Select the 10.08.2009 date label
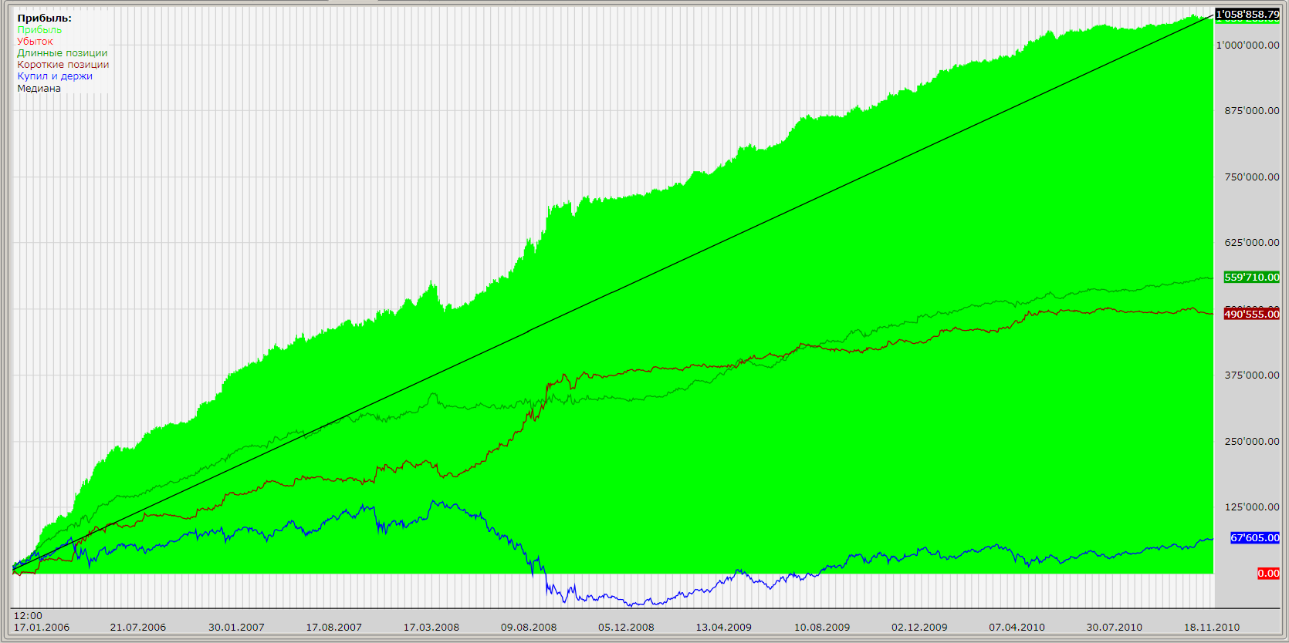This screenshot has width=1289, height=643. click(x=822, y=627)
